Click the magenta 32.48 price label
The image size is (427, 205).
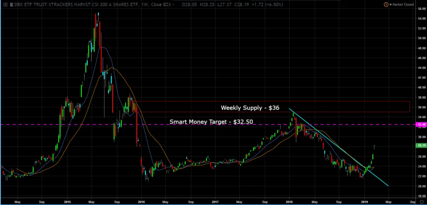[x=420, y=125]
